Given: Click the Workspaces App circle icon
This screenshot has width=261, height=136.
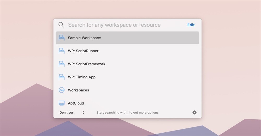Looking at the screenshot, I should [62, 90].
